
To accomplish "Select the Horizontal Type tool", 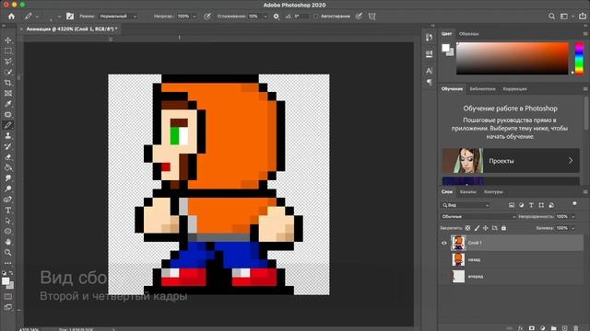I will (x=8, y=211).
